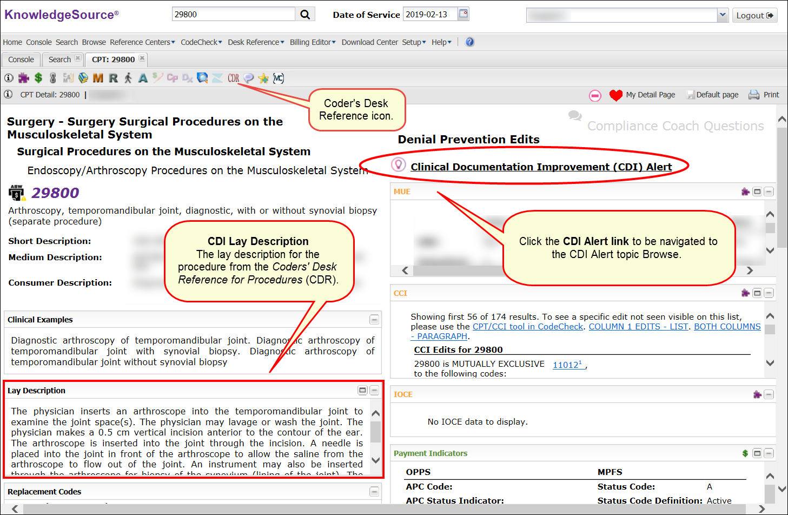Click the blue help question mark icon

click(469, 42)
